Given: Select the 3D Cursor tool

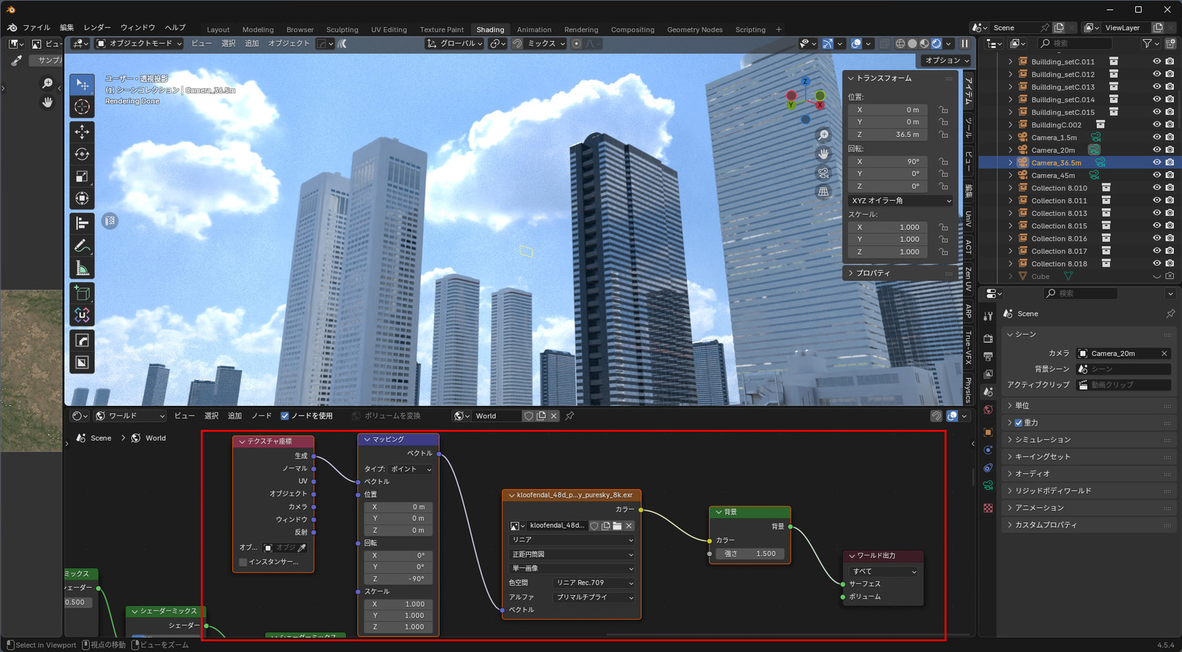Looking at the screenshot, I should coord(82,107).
